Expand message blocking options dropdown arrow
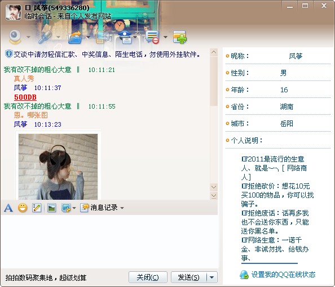The height and width of the screenshot is (287, 335). [x=165, y=37]
